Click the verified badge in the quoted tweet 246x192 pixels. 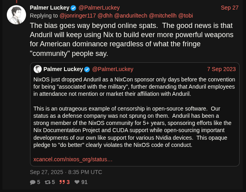(x=87, y=69)
